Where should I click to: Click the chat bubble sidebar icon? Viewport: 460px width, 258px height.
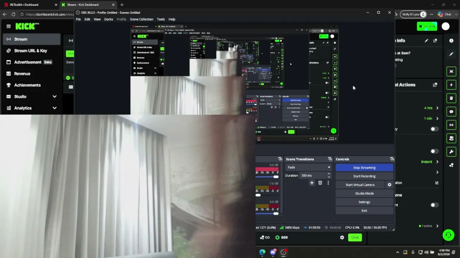[x=451, y=111]
